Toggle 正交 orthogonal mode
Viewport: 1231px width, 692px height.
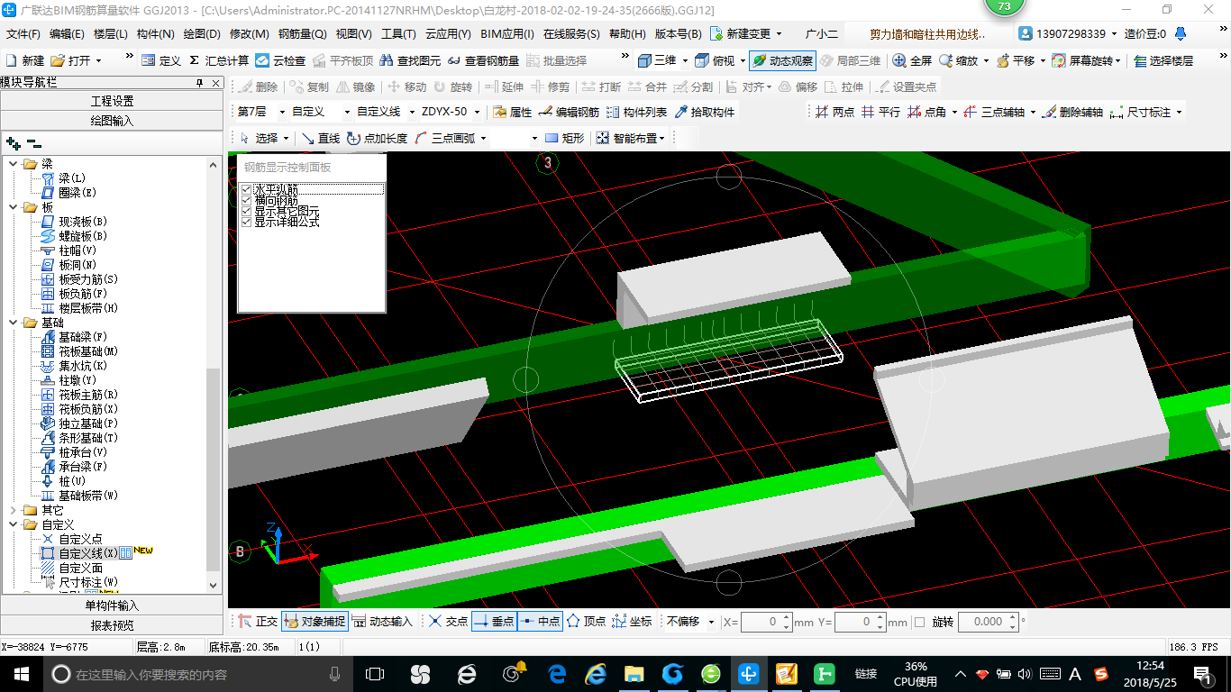pyautogui.click(x=258, y=622)
